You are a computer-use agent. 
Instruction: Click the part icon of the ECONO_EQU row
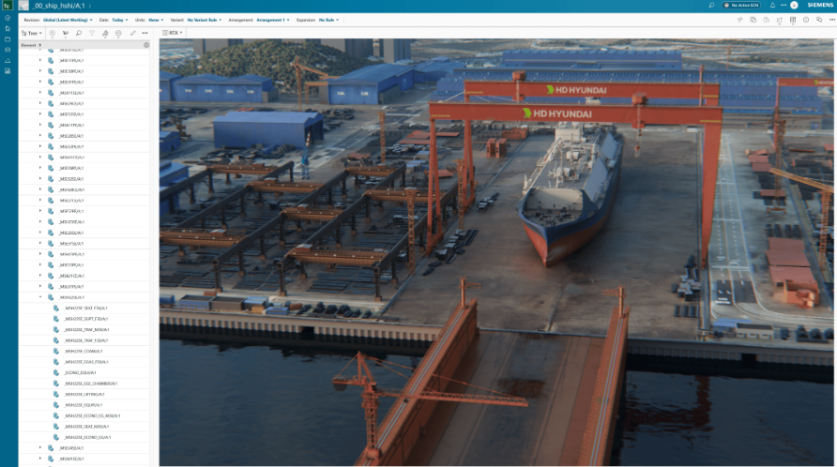pos(55,372)
